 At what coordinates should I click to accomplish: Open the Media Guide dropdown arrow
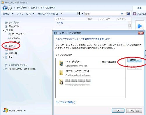25,111
